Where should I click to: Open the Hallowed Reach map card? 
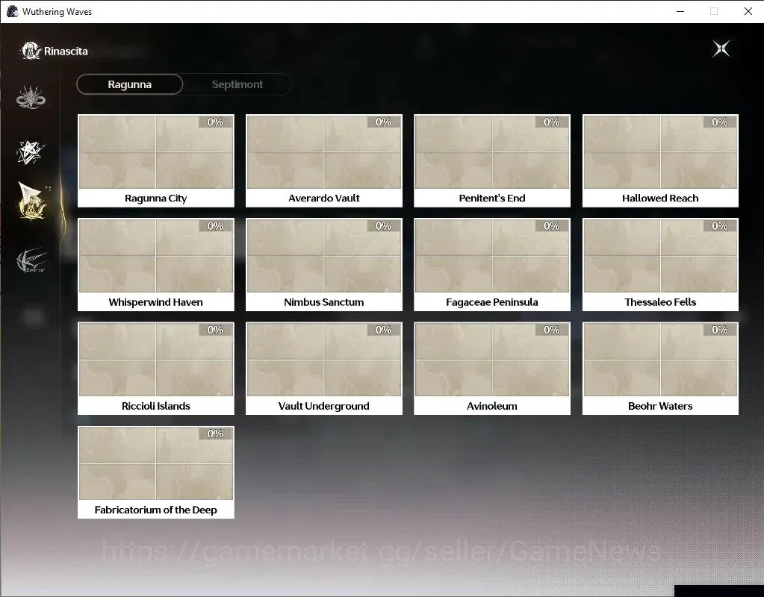(x=660, y=160)
